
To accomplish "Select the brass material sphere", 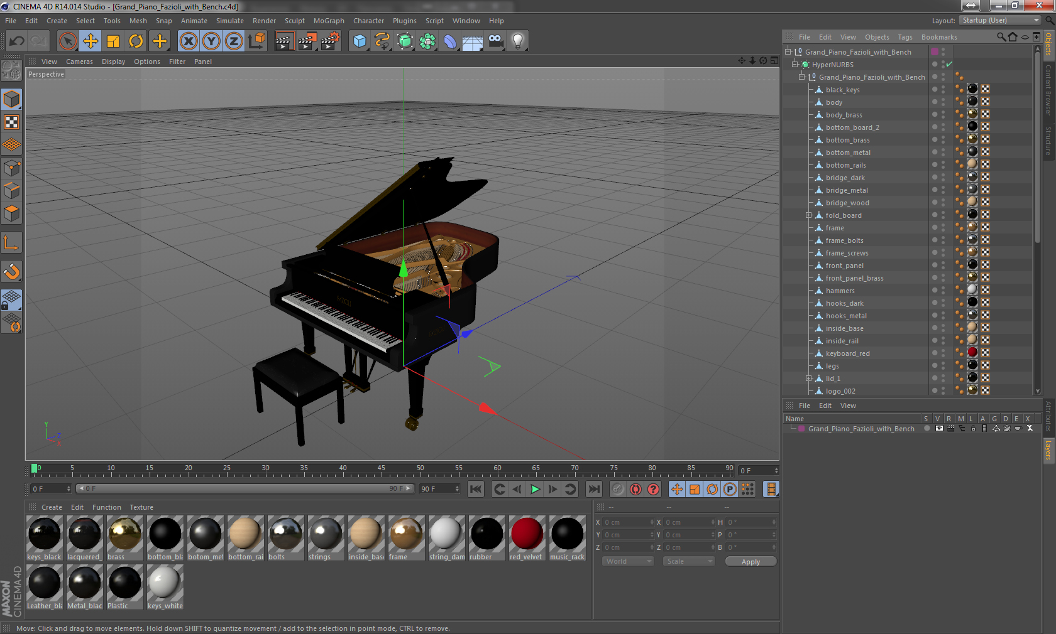I will click(124, 534).
